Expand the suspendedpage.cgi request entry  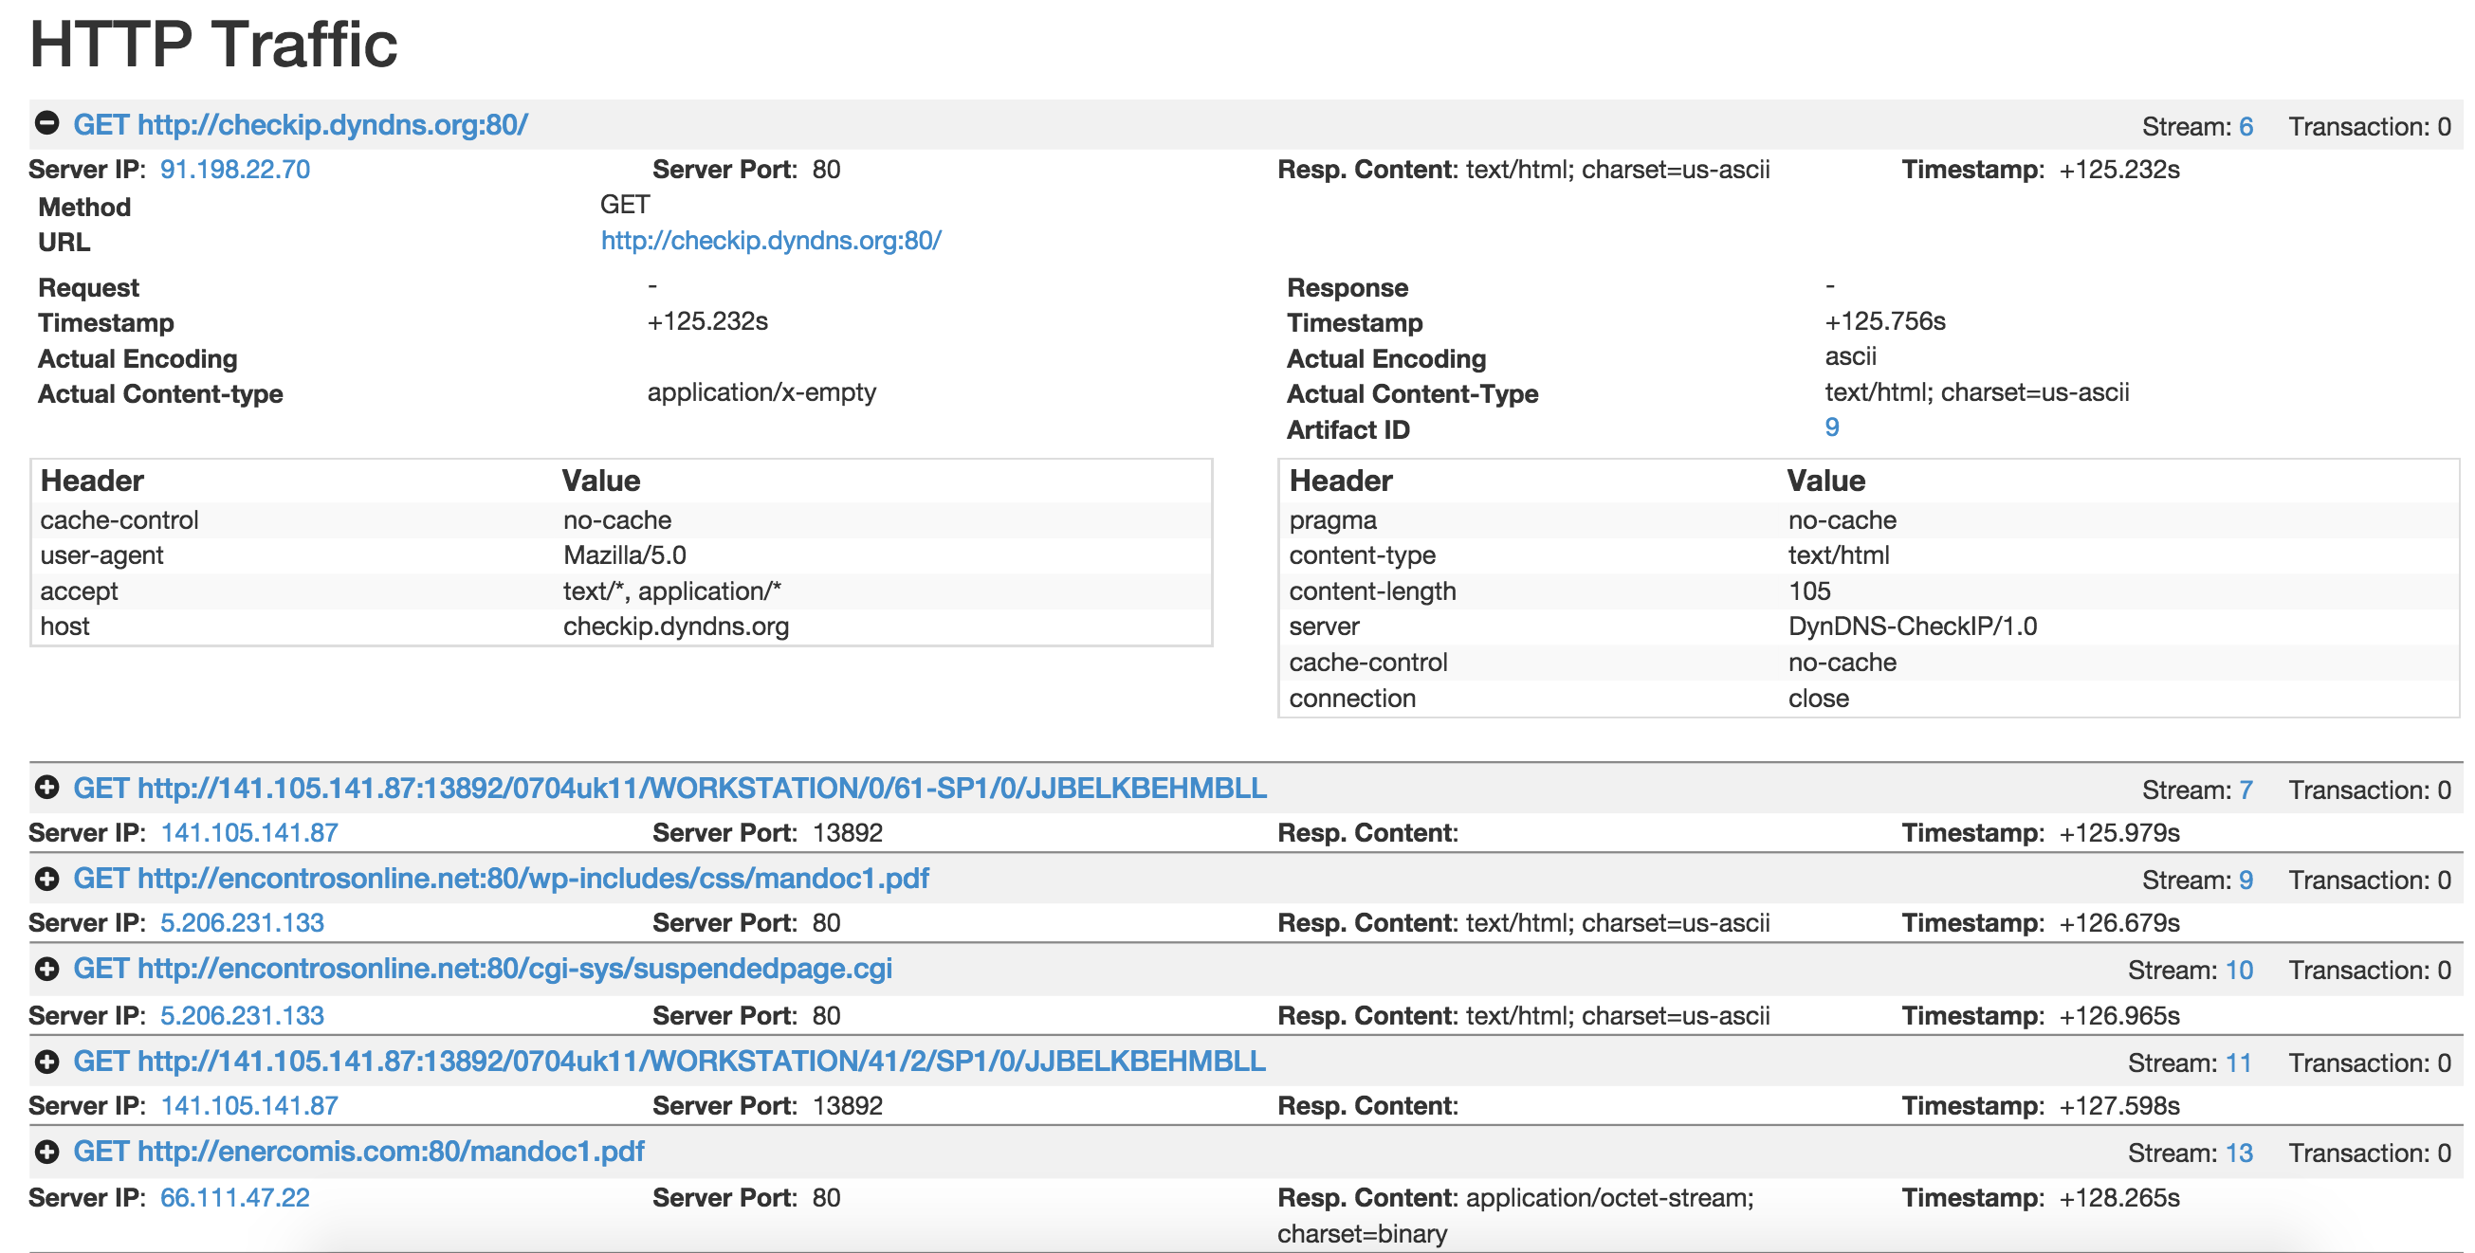click(x=46, y=969)
